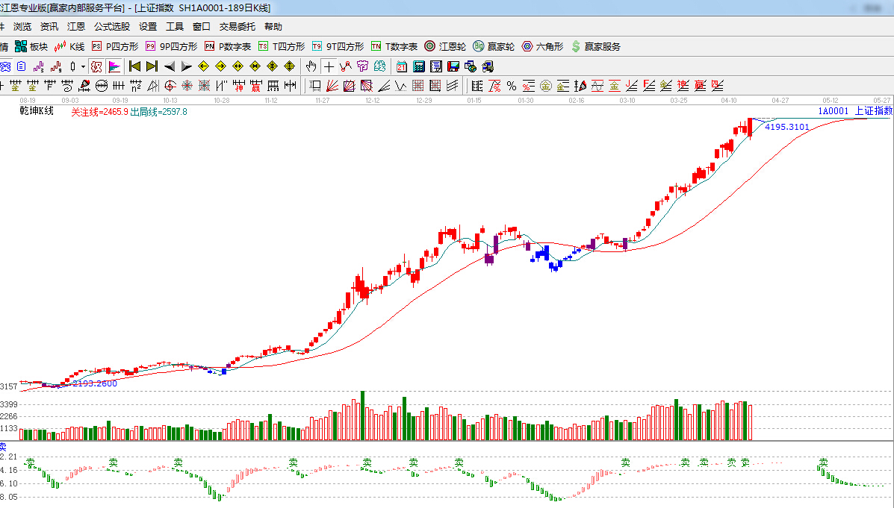Open the 交易委托 menu
Image resolution: width=894 pixels, height=508 pixels.
tap(238, 27)
